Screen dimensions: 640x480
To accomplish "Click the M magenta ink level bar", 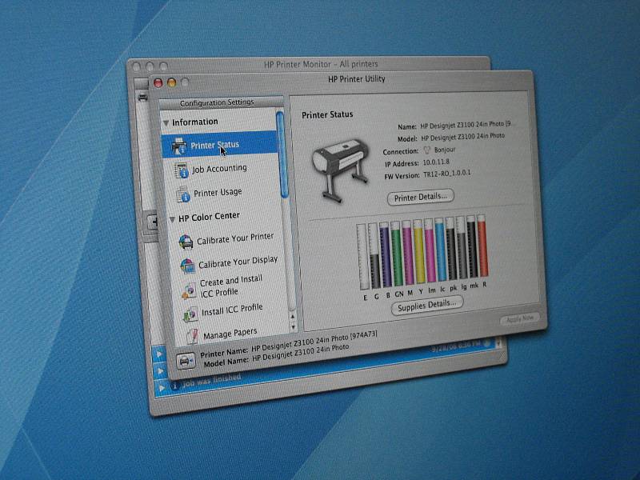I will pyautogui.click(x=408, y=253).
